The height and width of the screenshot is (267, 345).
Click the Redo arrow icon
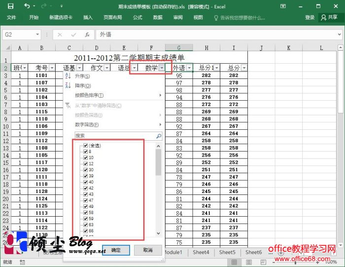coord(44,6)
